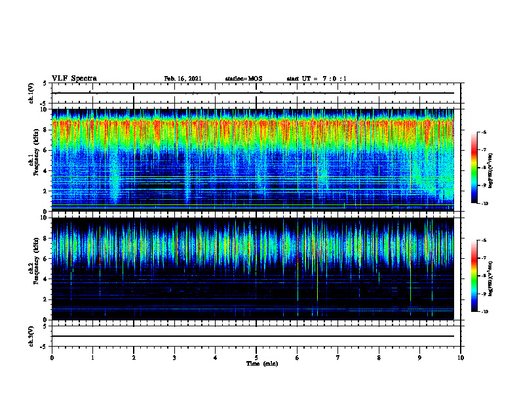Click time axis tick label "1"
Screen dimensions: 519x401
(x=92, y=358)
